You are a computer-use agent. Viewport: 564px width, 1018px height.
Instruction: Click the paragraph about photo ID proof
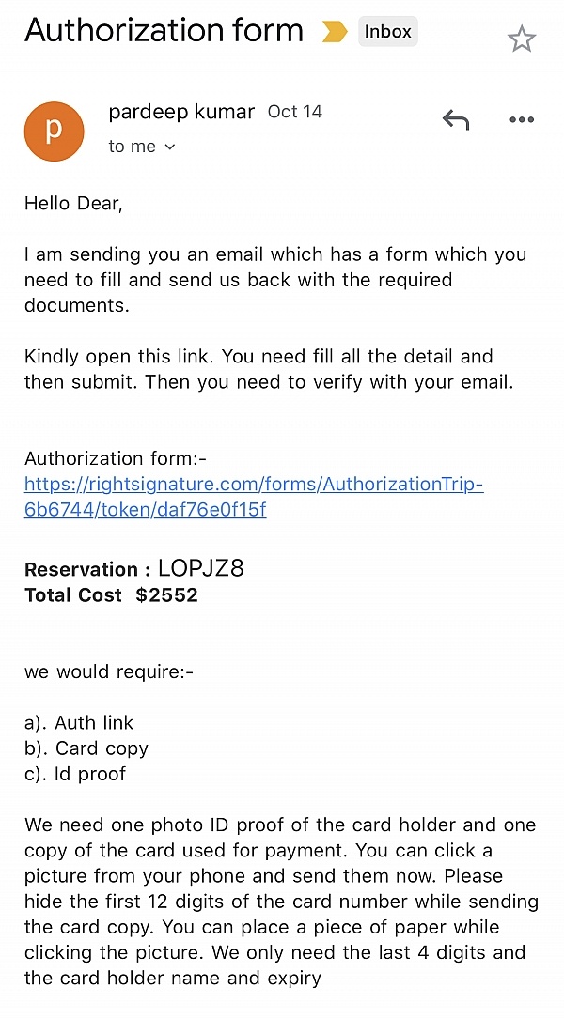[281, 902]
